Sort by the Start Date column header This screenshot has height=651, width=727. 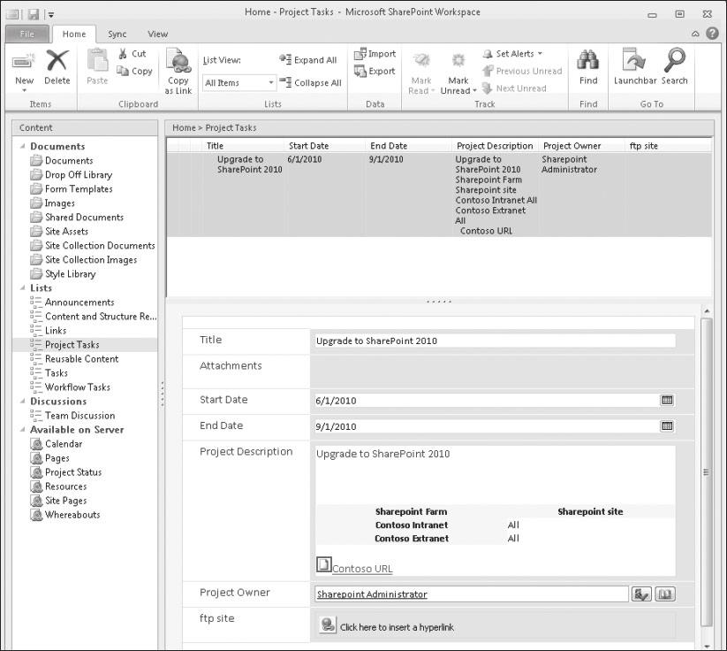308,146
